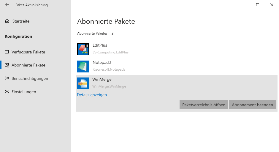Select the EditPlus package entry
279x152 pixels.
[x=100, y=45]
